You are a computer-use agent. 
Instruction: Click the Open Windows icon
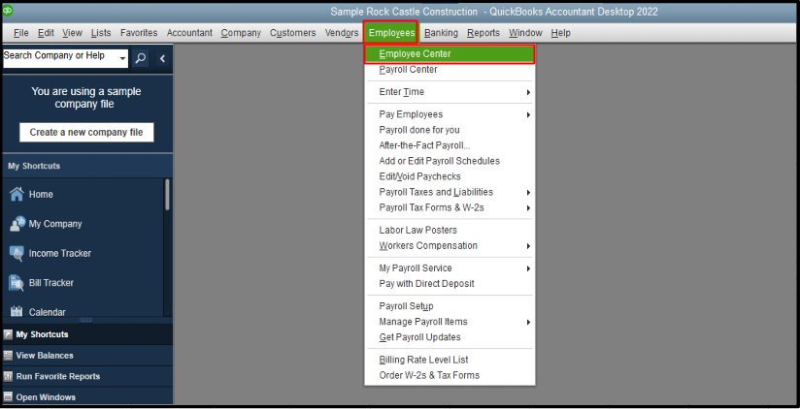pos(8,397)
